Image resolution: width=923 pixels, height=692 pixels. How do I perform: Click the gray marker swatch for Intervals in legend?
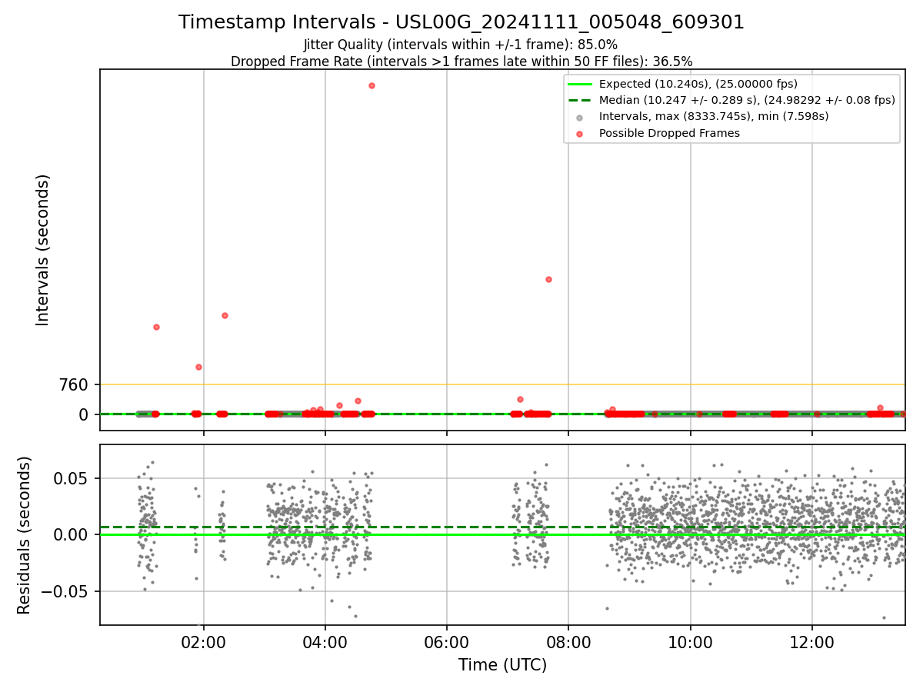click(x=580, y=118)
